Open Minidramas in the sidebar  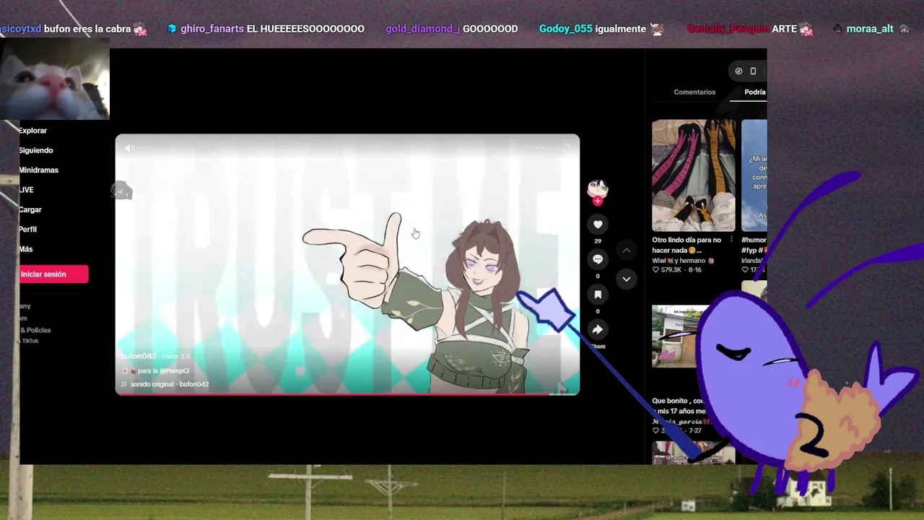(x=39, y=170)
